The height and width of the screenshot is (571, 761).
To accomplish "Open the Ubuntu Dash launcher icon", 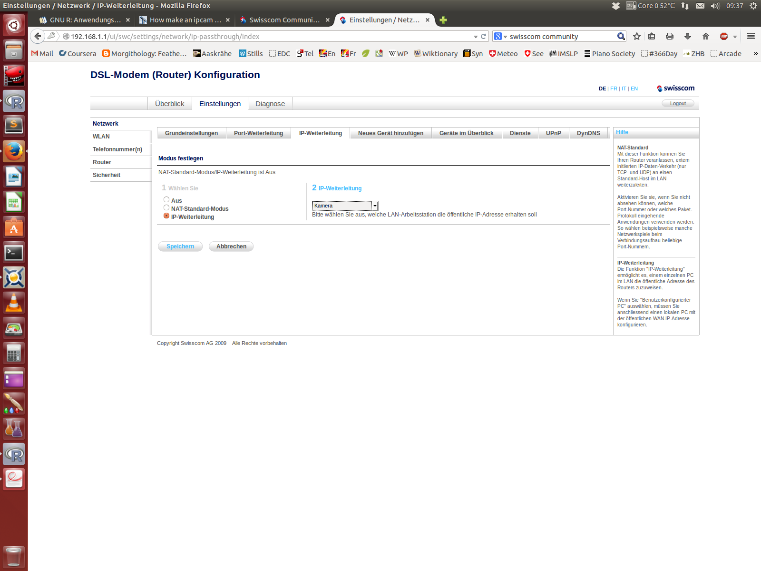I will (14, 25).
